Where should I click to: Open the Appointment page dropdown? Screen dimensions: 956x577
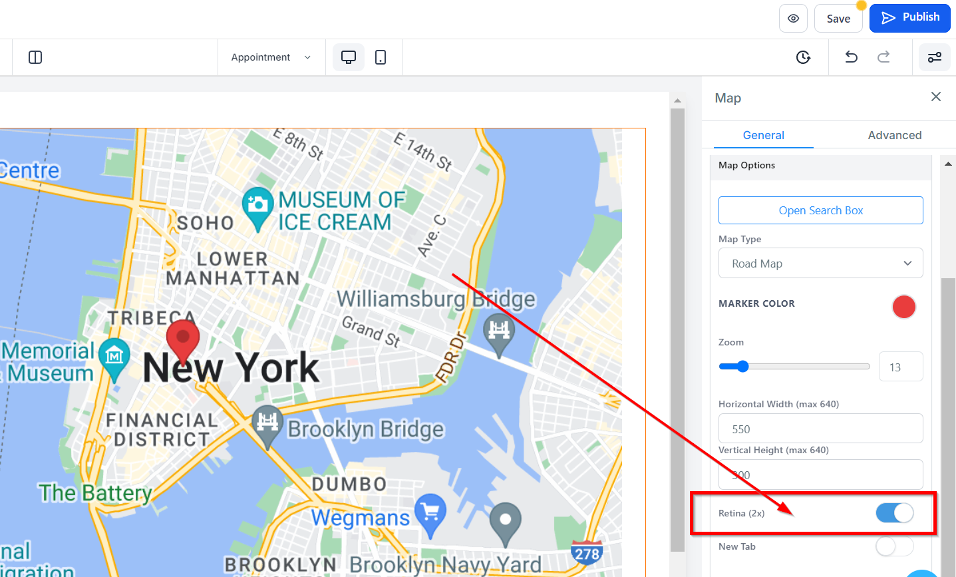(271, 57)
